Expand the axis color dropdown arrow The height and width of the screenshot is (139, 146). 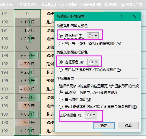94,115
